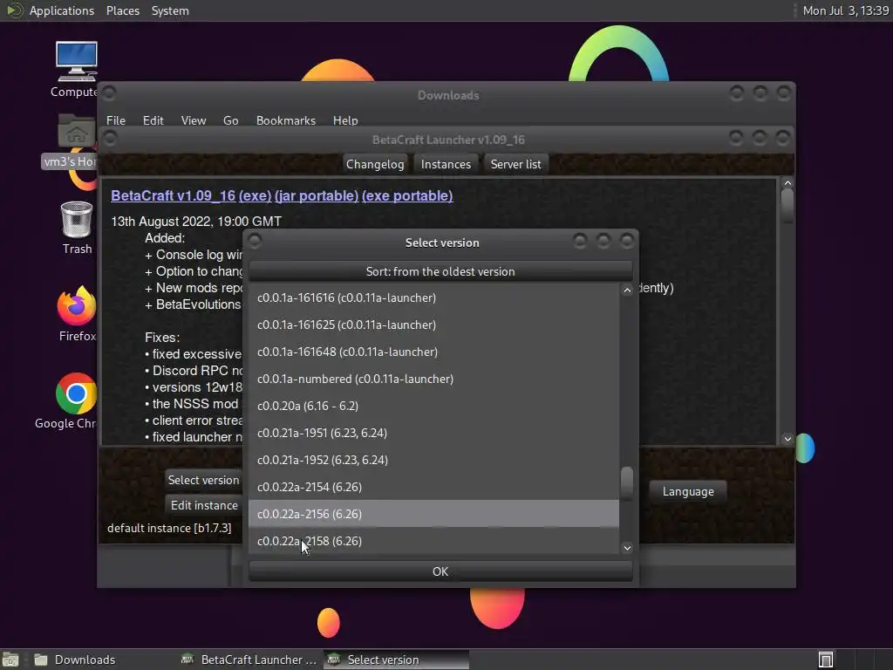Switch to the Server list tab
893x670 pixels.
515,164
